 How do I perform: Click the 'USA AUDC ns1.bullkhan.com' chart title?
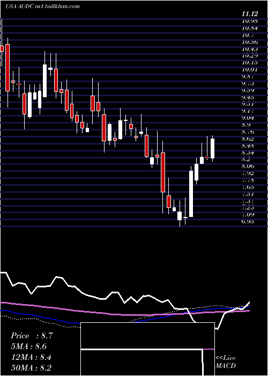(42, 6)
